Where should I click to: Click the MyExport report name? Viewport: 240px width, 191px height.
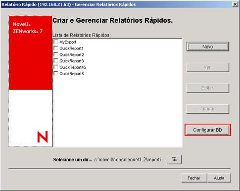pyautogui.click(x=68, y=42)
